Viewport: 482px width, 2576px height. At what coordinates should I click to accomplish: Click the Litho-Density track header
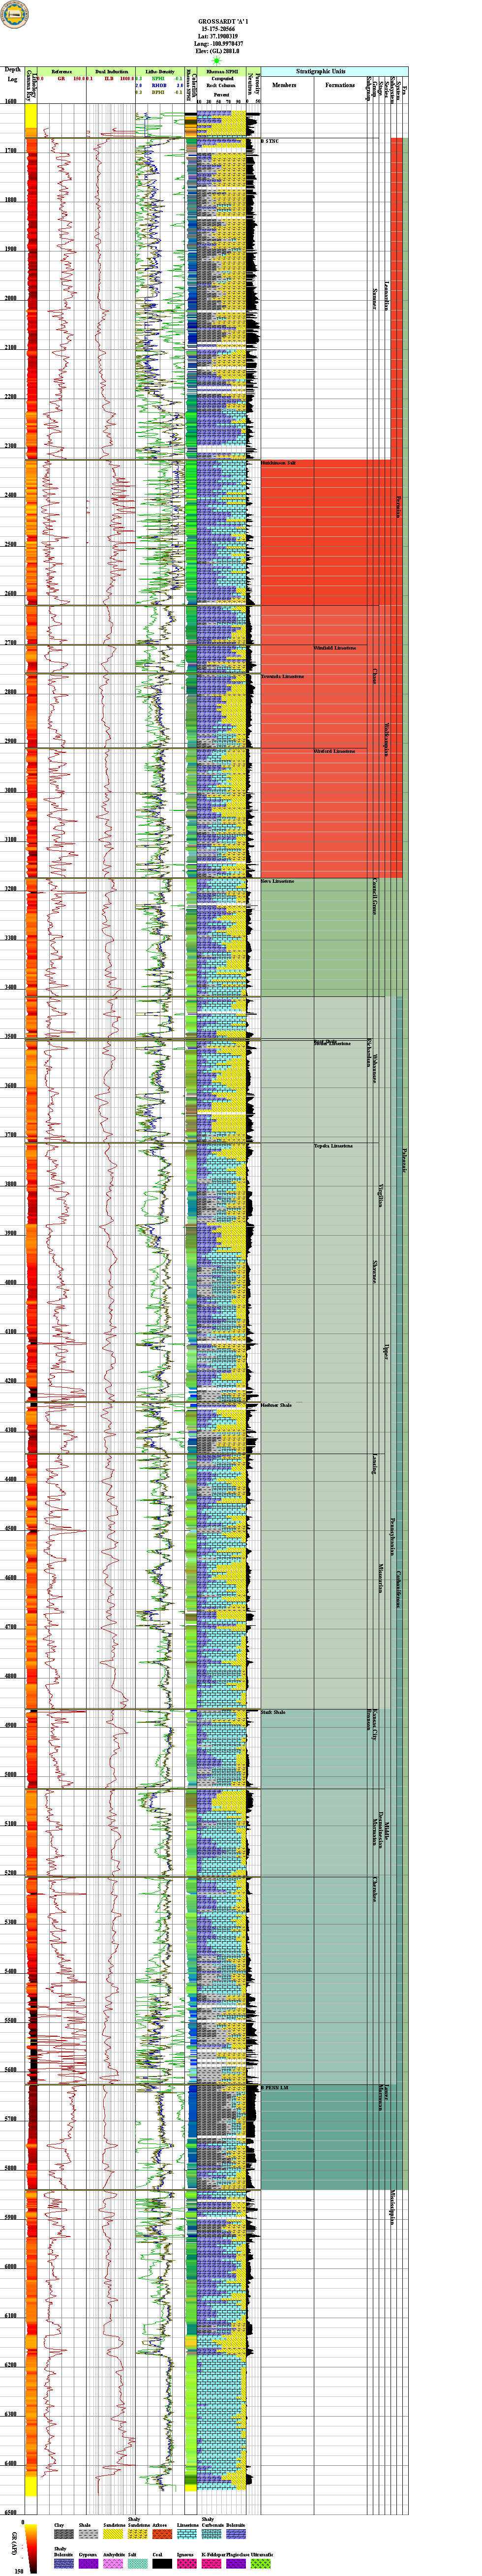[160, 72]
